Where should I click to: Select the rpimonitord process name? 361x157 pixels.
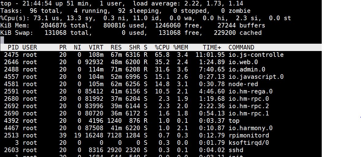pyautogui.click(x=249, y=135)
